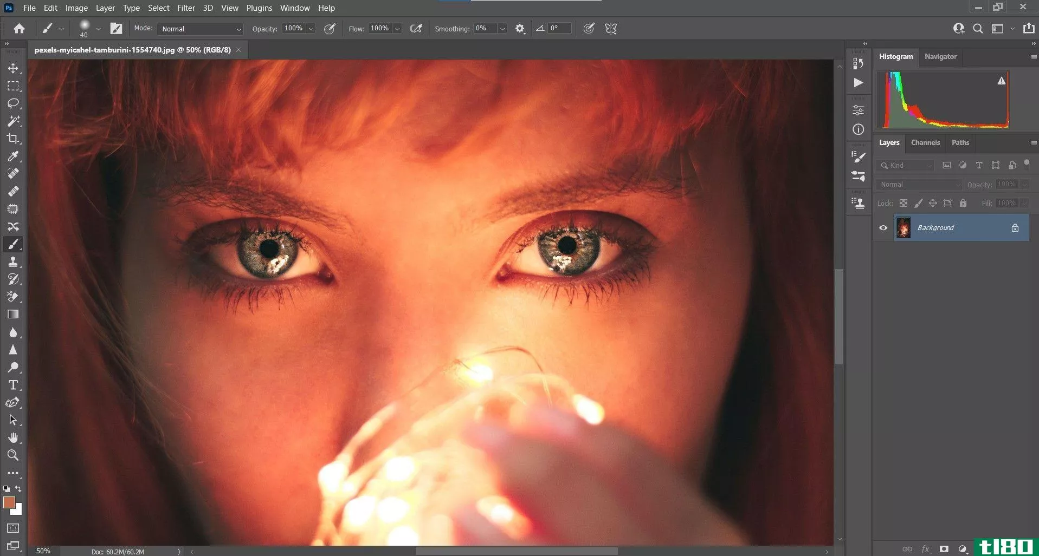Open the Search magnifier in options bar
Viewport: 1039px width, 556px height.
point(978,29)
